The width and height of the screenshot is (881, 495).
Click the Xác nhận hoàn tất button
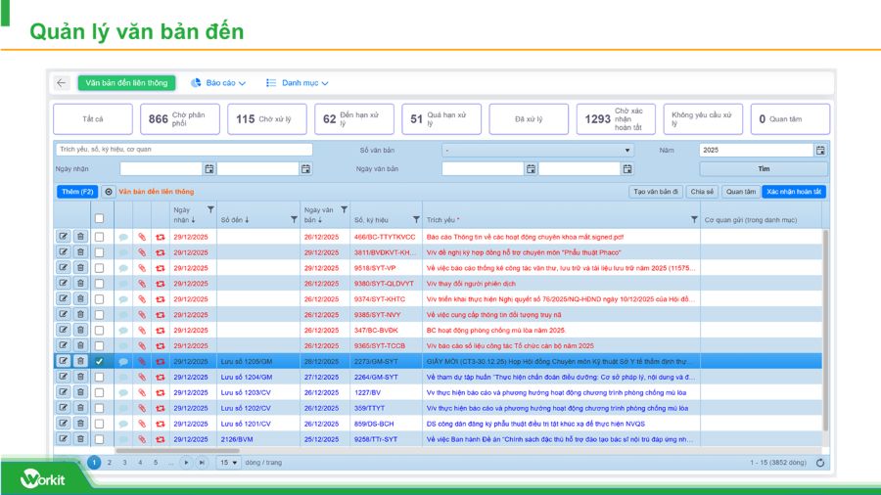(x=793, y=192)
